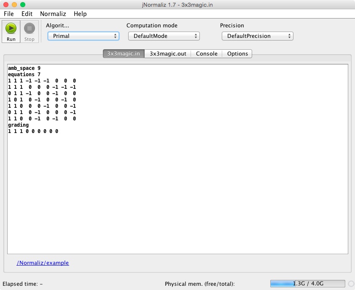Viewport: 355px width, 290px height.
Task: Follow the /Normaliz/example path link
Action: point(43,263)
